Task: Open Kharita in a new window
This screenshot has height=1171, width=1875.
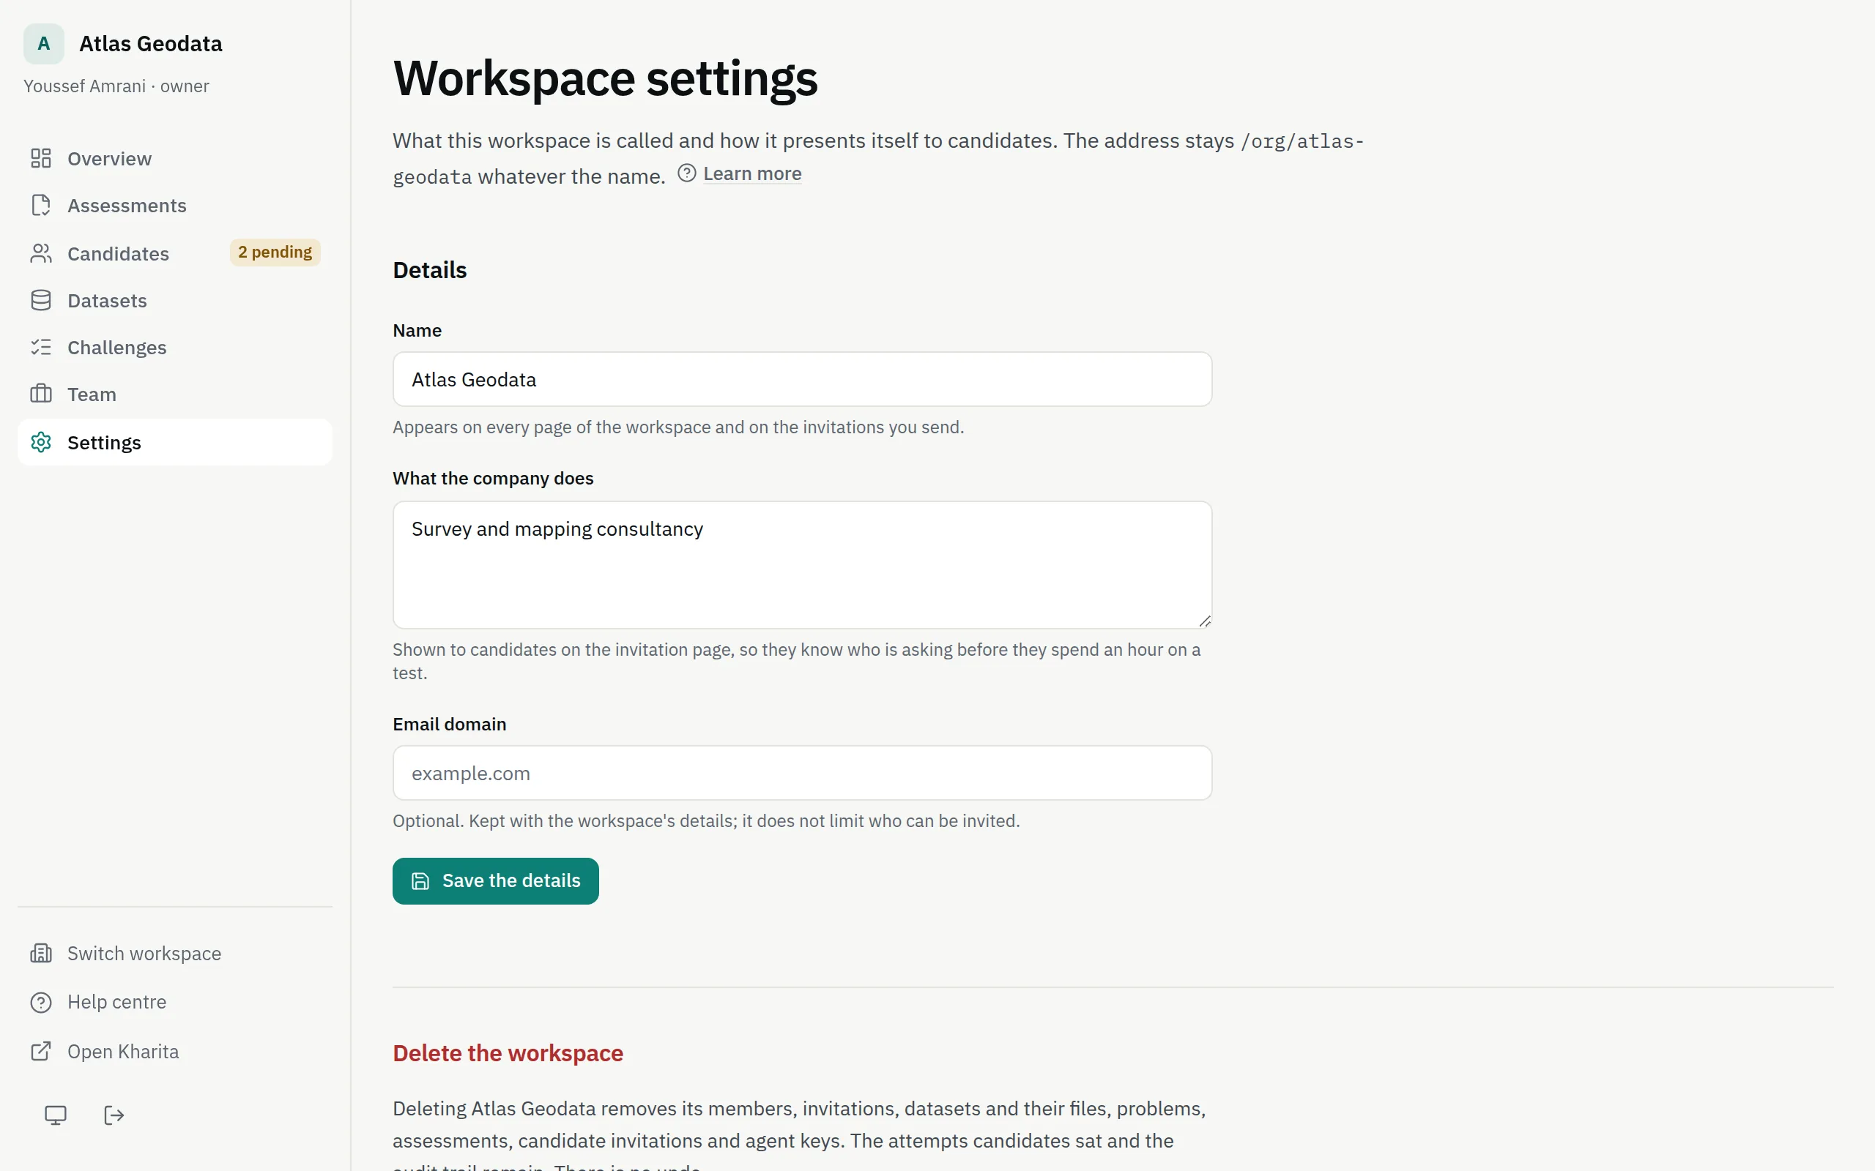Action: (x=175, y=1051)
